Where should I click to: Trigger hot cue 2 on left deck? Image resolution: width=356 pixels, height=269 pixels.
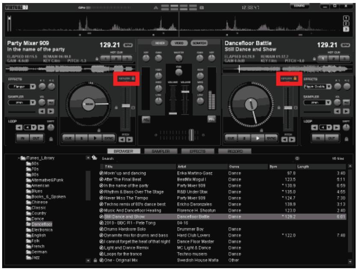click(x=116, y=59)
